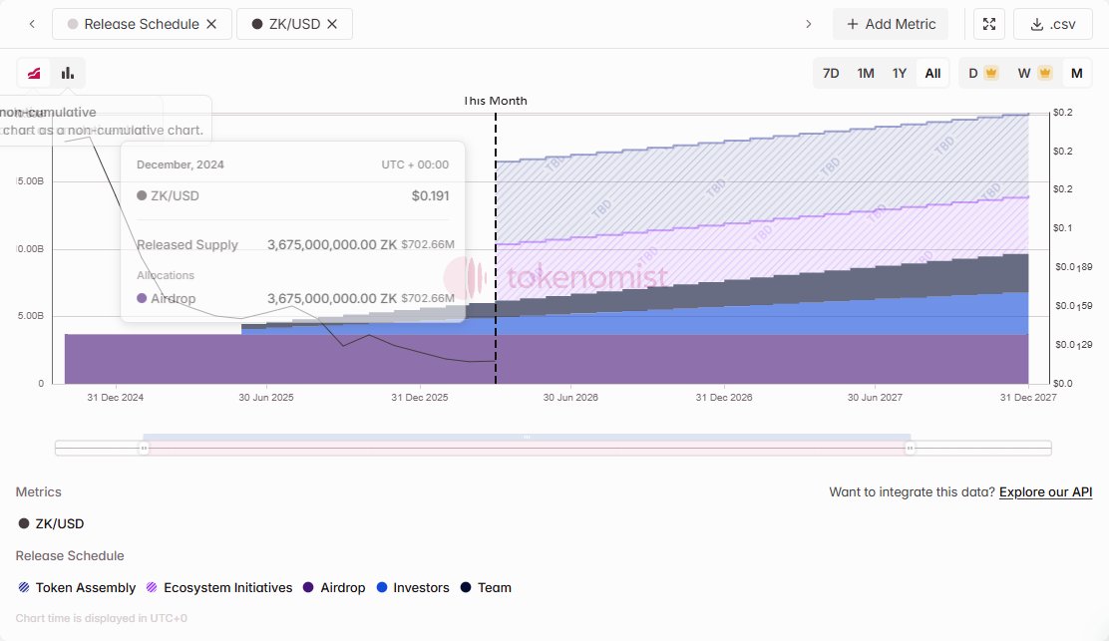The height and width of the screenshot is (641, 1109).
Task: Toggle the Team series visibility
Action: 465,587
